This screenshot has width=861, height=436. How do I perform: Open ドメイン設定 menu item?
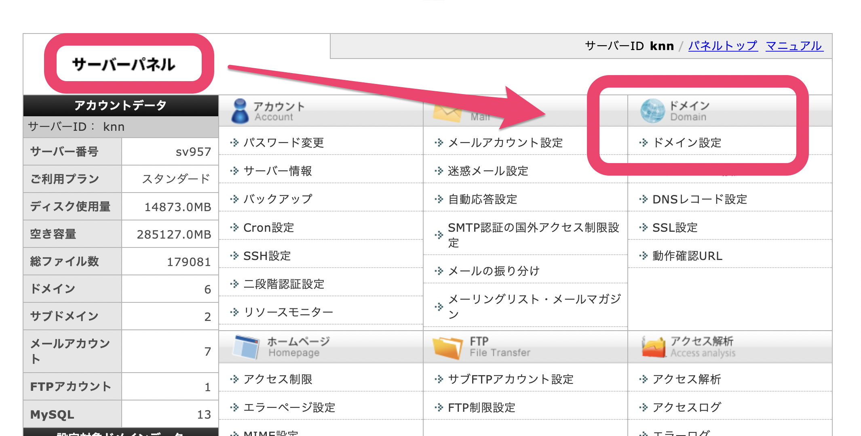pos(687,143)
